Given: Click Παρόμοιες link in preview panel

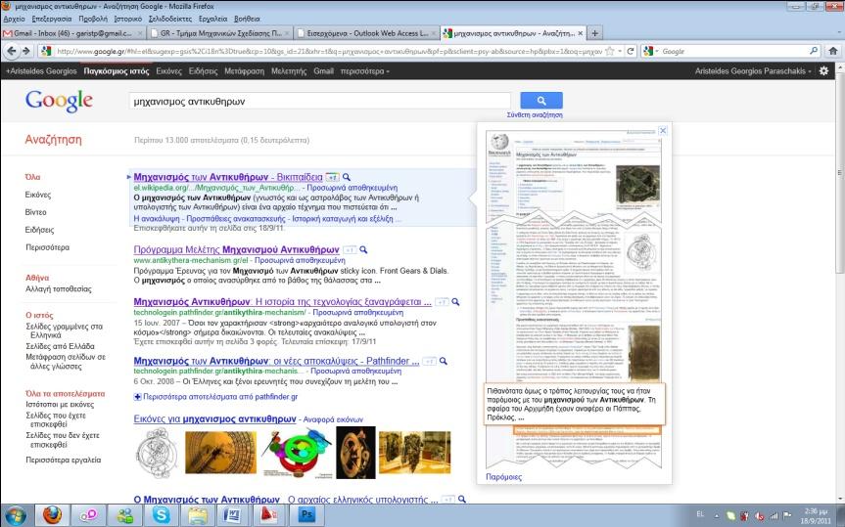Looking at the screenshot, I should tap(504, 477).
